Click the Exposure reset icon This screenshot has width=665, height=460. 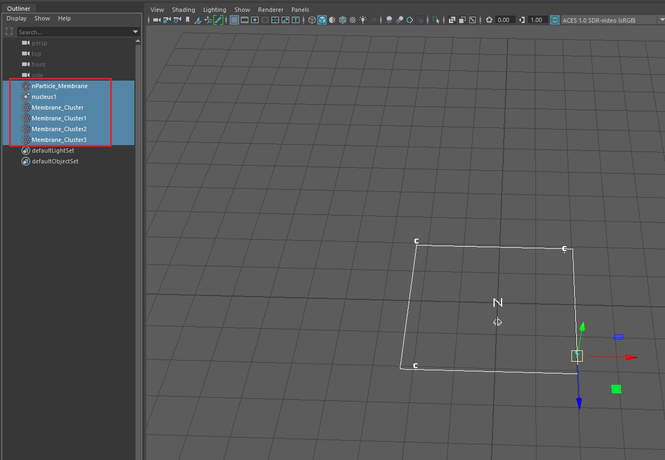coord(489,20)
